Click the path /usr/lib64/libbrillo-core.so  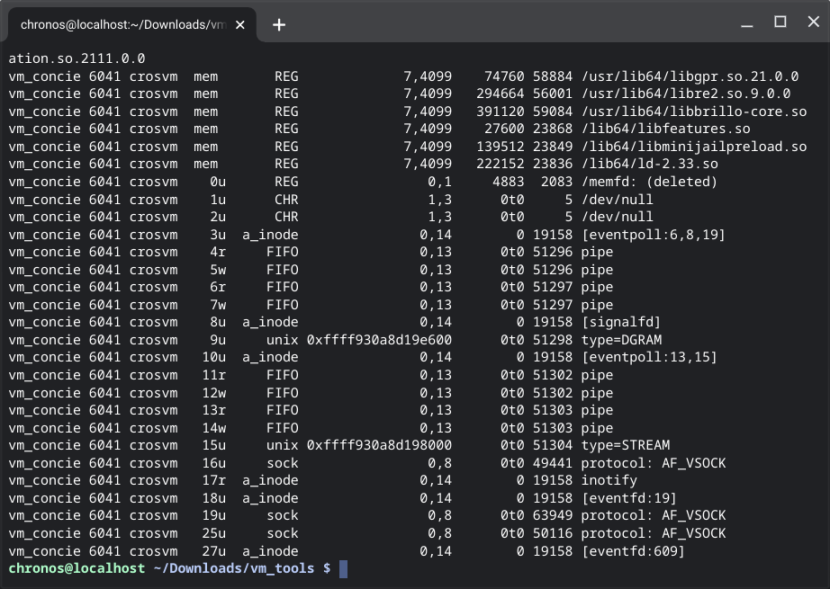694,112
